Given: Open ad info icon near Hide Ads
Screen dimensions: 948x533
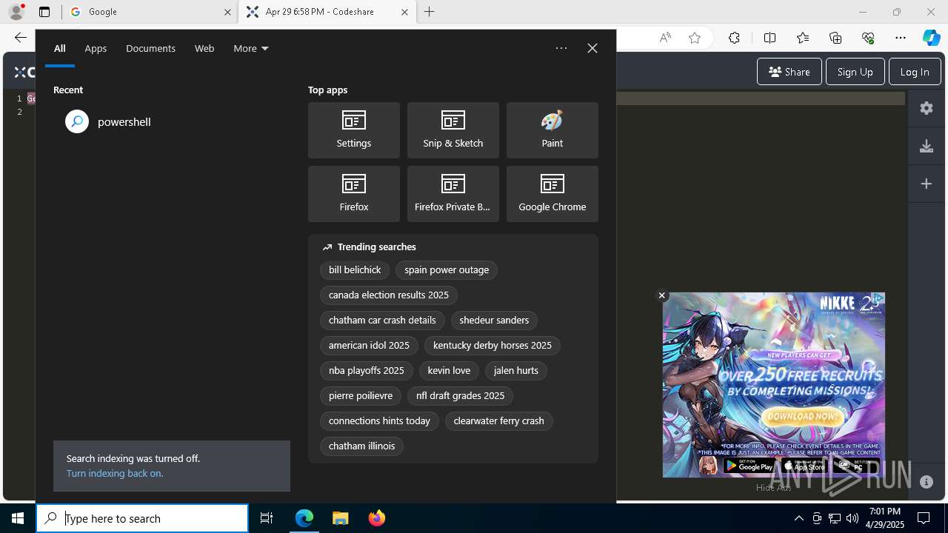Looking at the screenshot, I should click(927, 482).
